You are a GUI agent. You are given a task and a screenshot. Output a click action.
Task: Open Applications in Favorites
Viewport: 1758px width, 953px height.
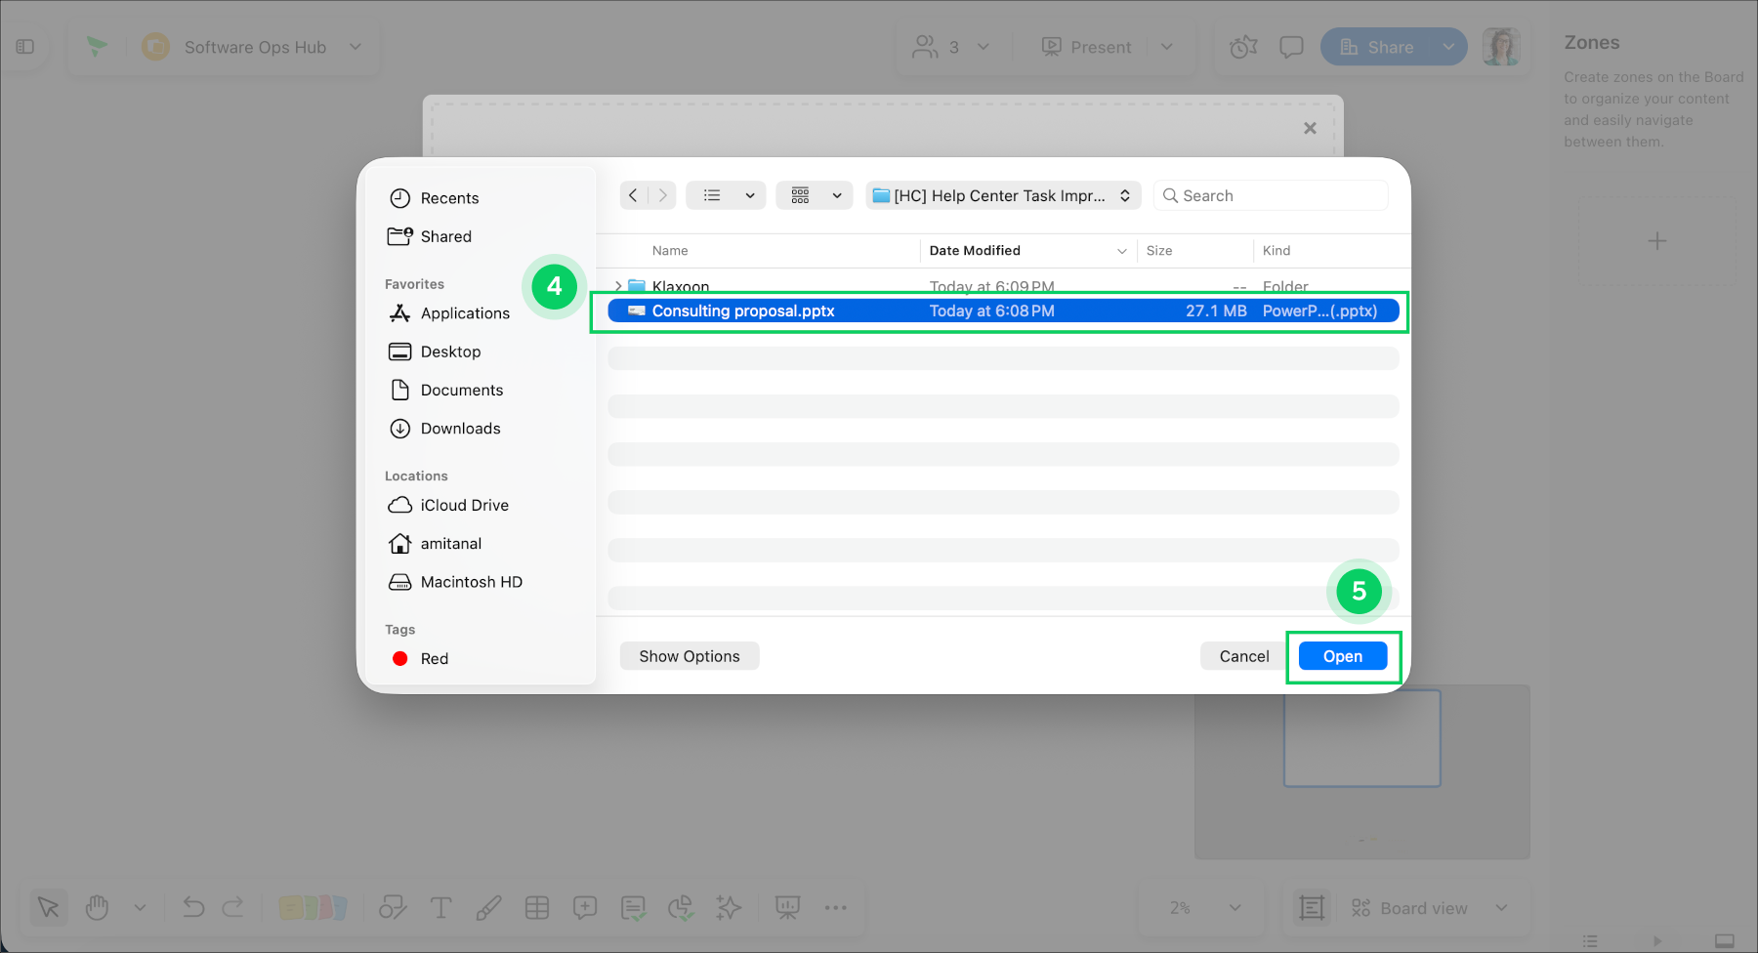coord(449,313)
